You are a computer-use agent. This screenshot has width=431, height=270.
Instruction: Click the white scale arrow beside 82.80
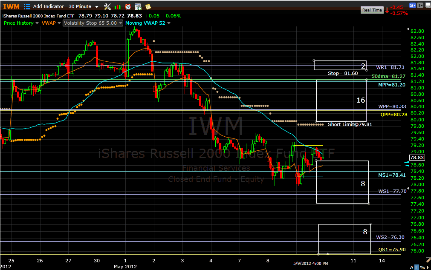tap(408, 29)
